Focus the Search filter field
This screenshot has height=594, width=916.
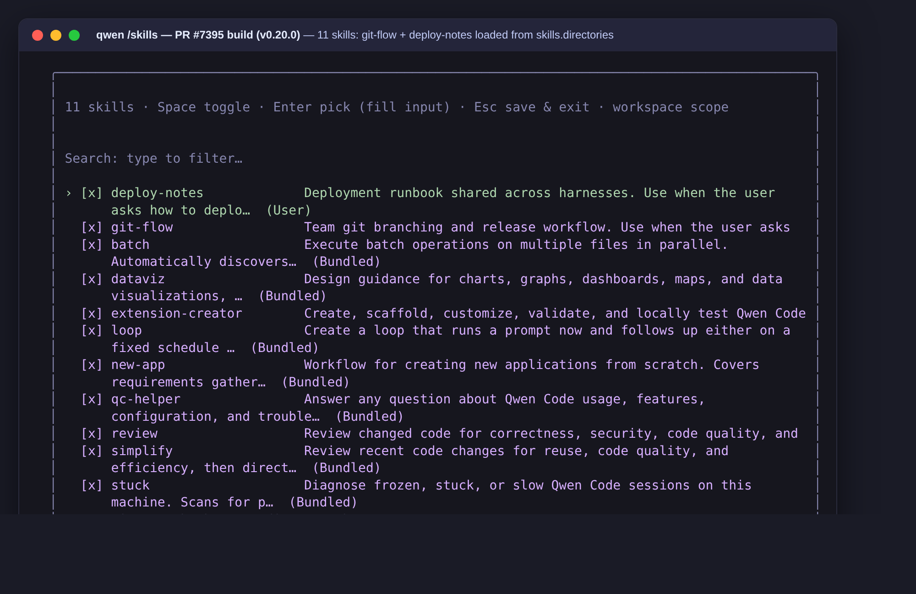pyautogui.click(x=153, y=159)
